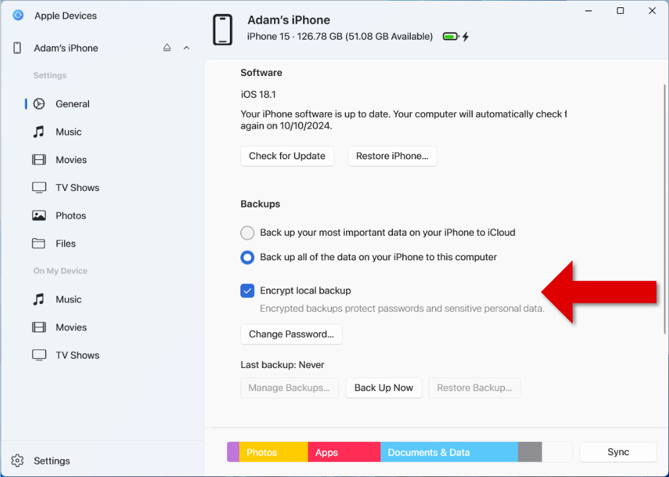Screen dimensions: 669x477
Task: Click the Manage Backups... button
Action: tap(289, 388)
